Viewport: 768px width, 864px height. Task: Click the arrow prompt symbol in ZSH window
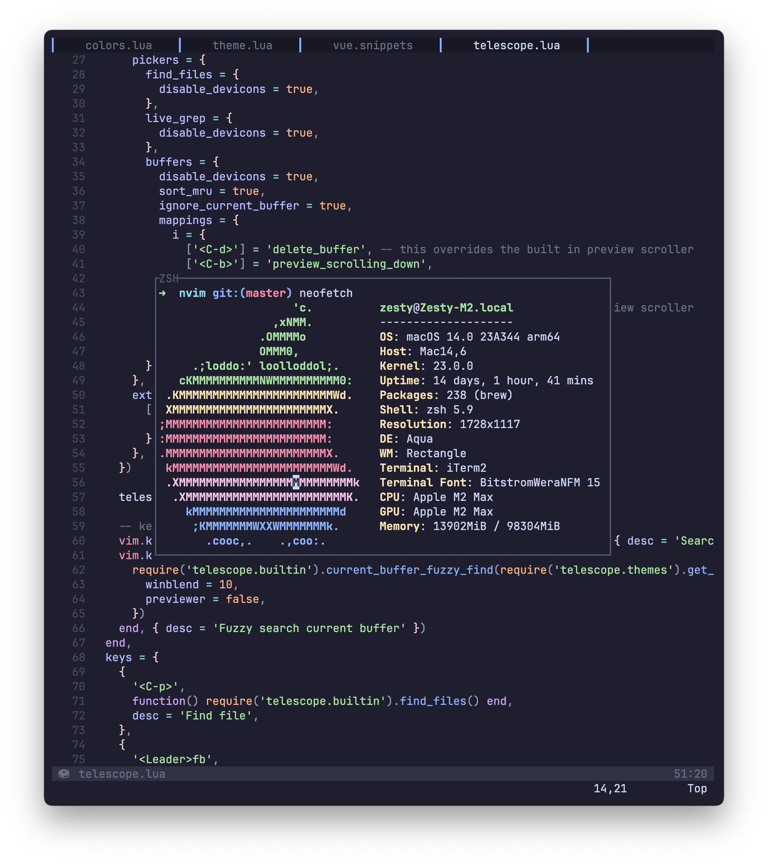162,293
